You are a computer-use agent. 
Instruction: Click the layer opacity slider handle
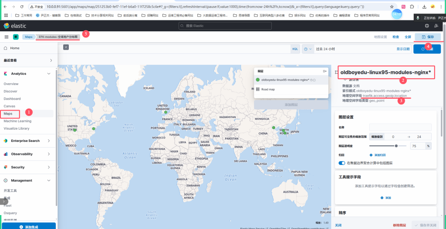click(x=396, y=146)
